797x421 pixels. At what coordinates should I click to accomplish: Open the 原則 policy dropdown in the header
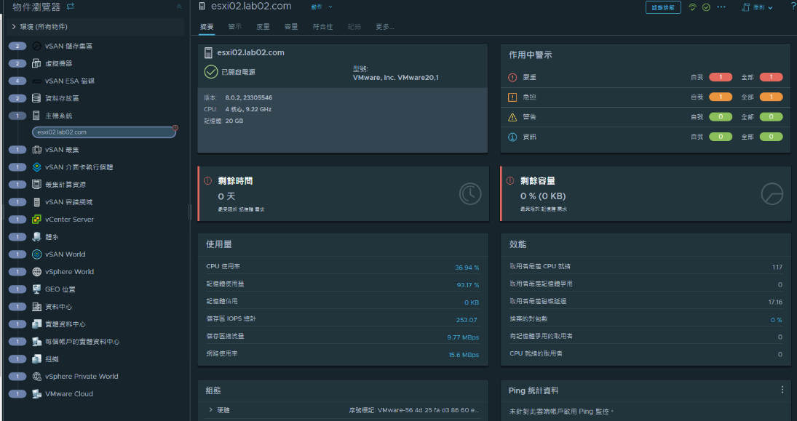[758, 7]
